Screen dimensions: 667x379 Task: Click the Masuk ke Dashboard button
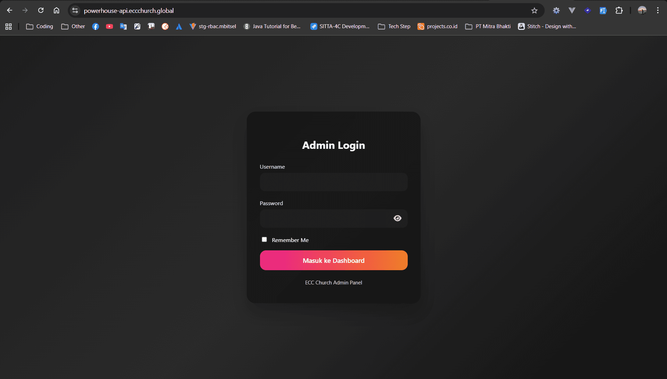333,260
